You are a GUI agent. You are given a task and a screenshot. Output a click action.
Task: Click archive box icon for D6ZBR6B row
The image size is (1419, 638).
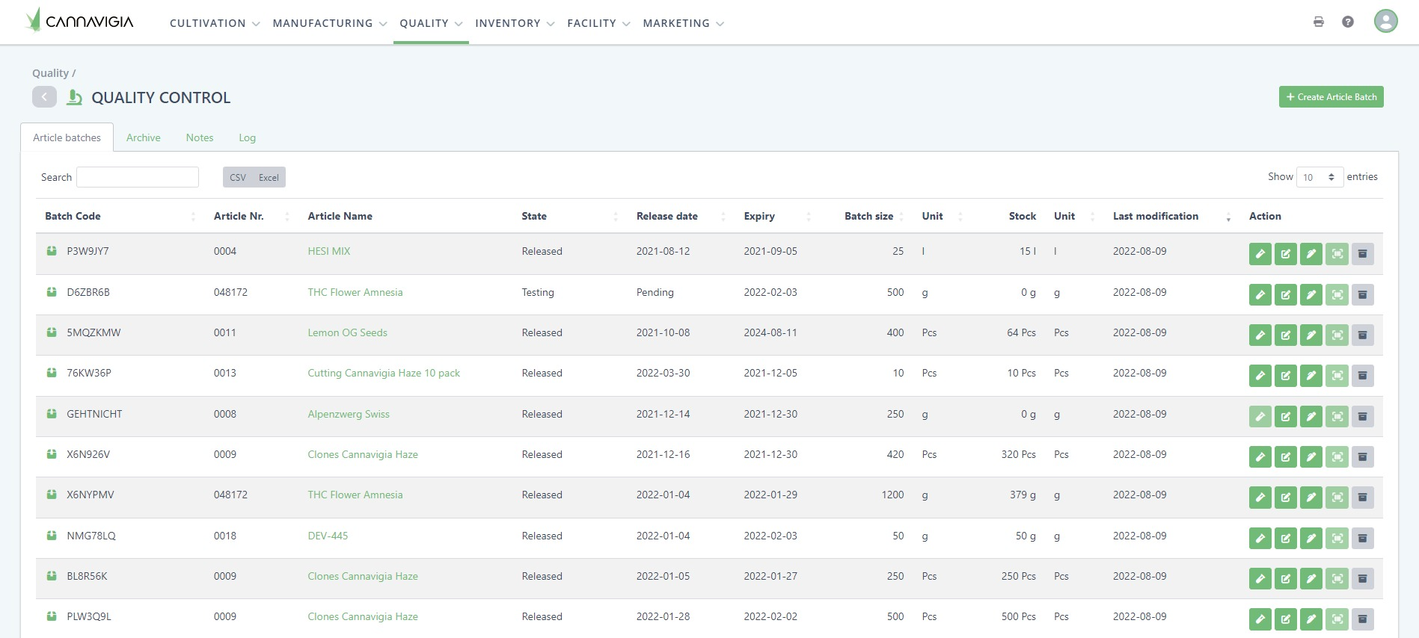(1362, 294)
